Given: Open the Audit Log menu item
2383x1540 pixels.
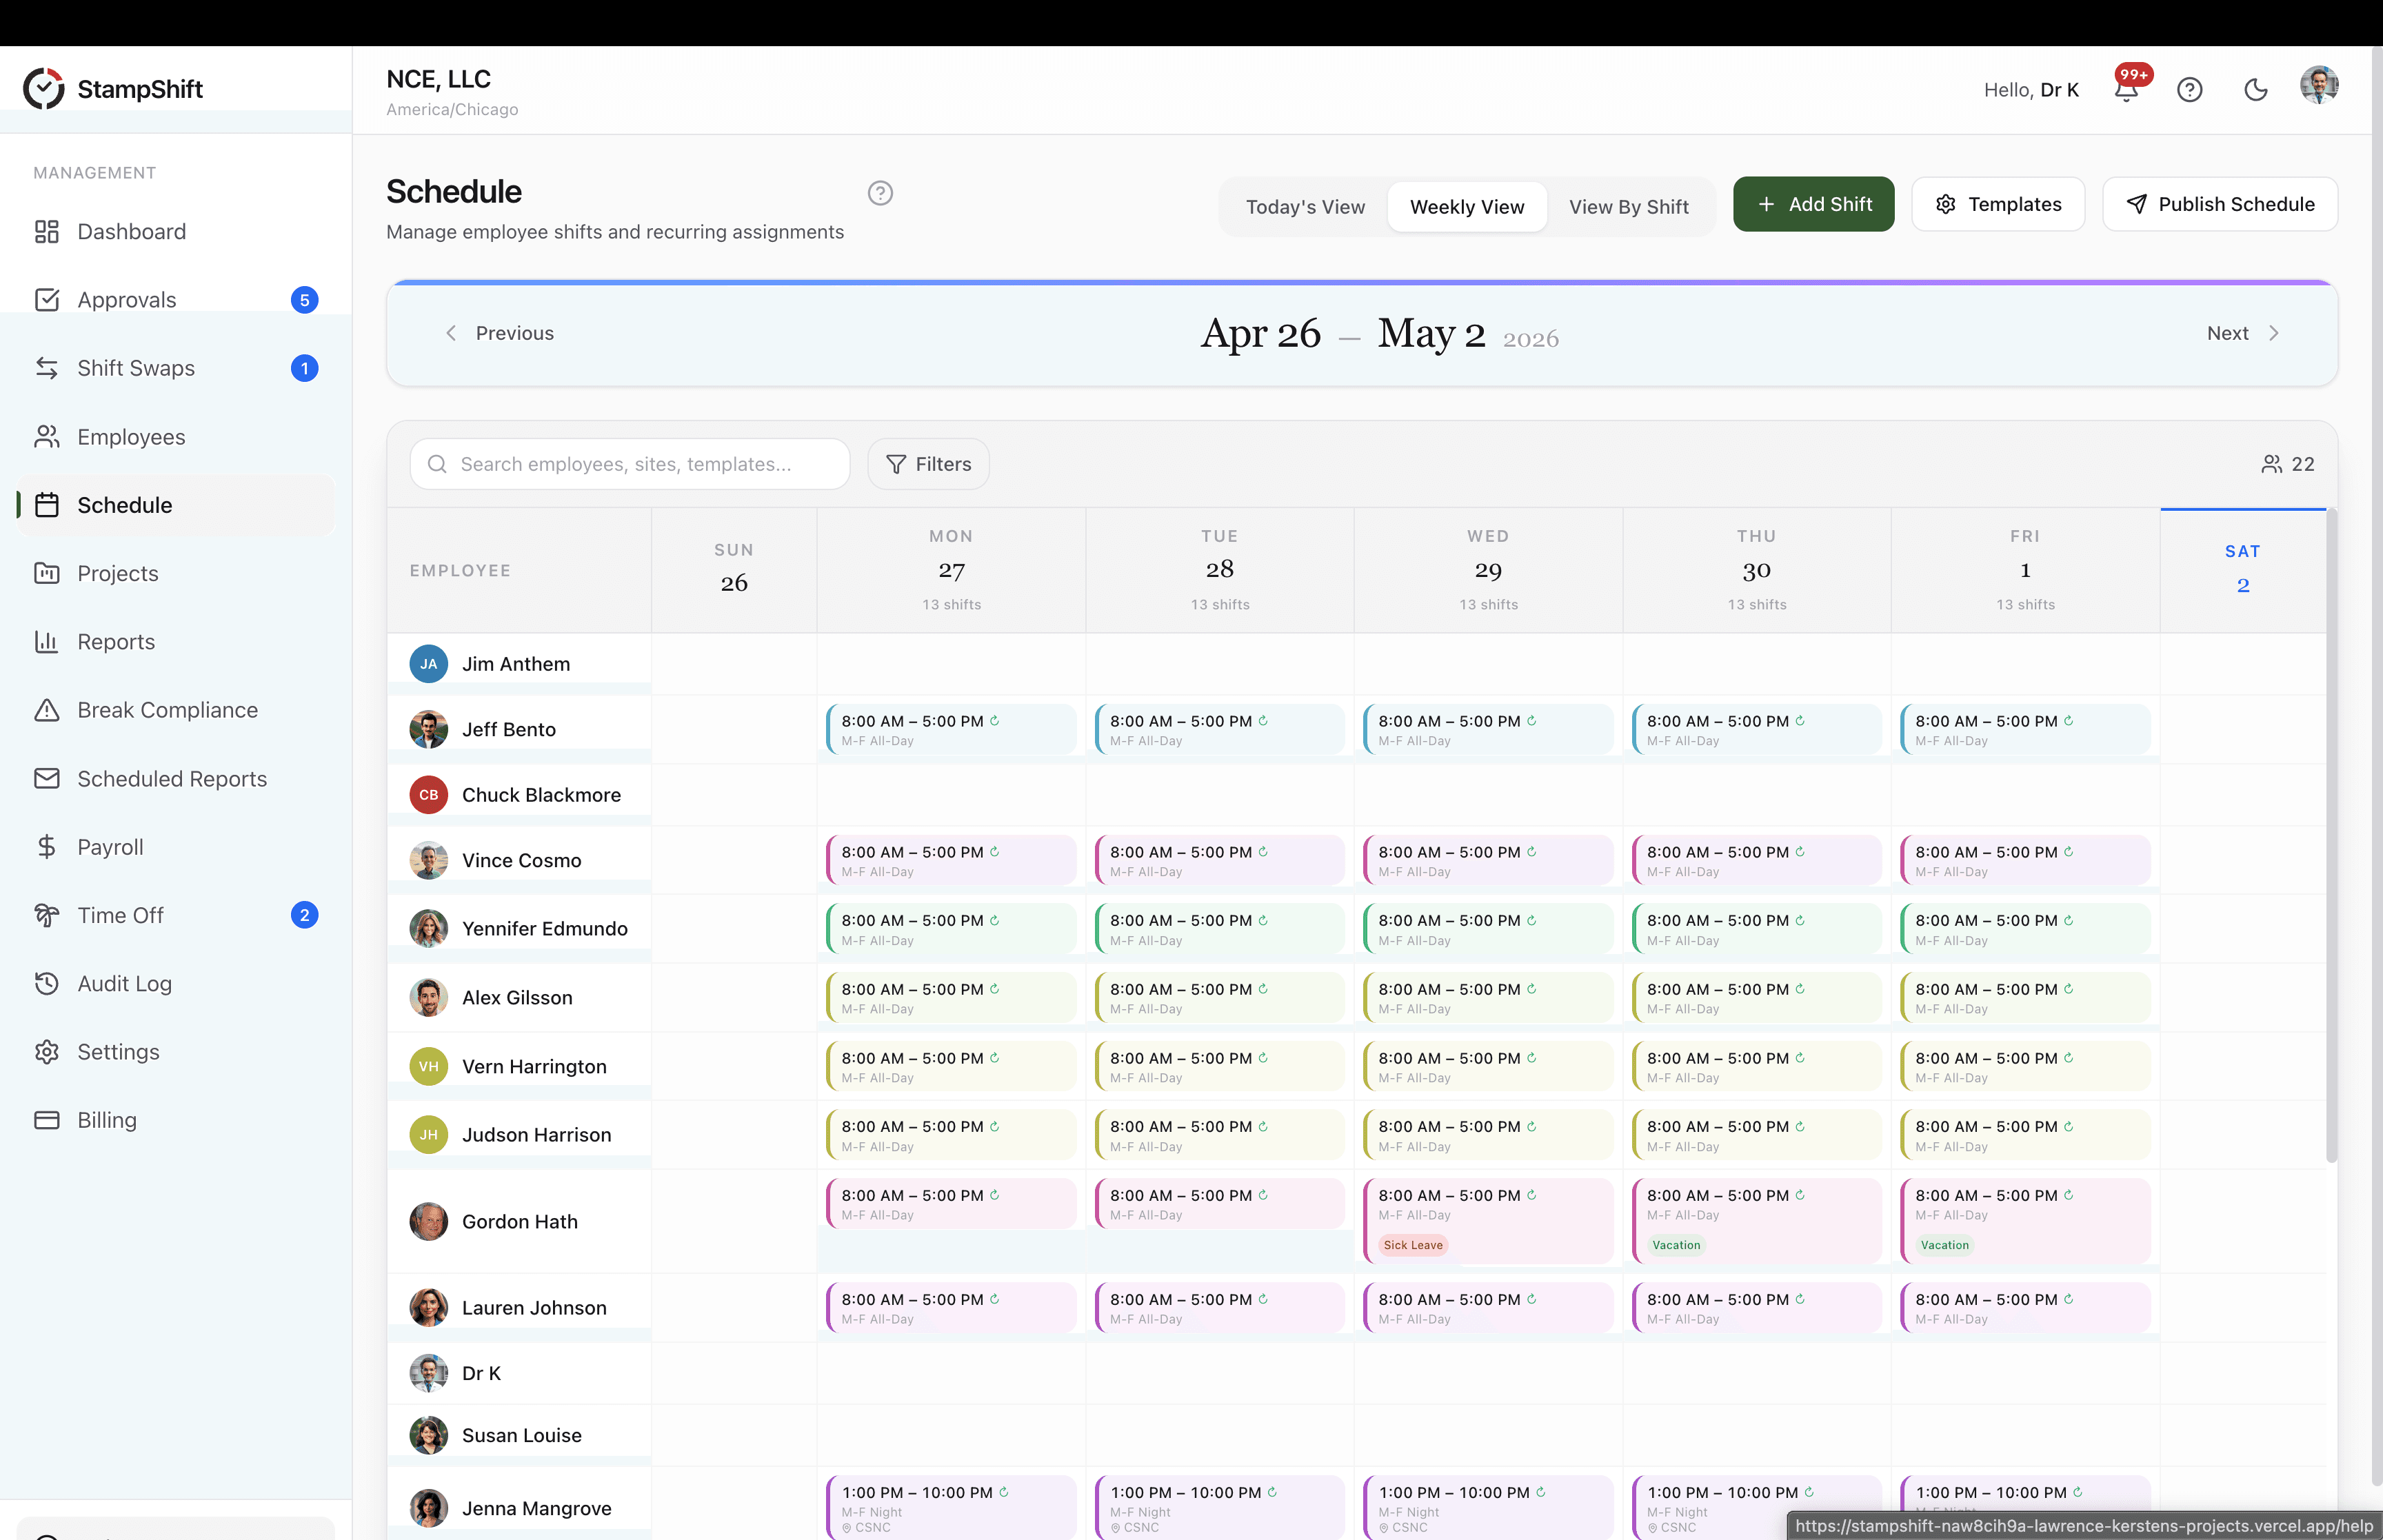Looking at the screenshot, I should coord(176,984).
